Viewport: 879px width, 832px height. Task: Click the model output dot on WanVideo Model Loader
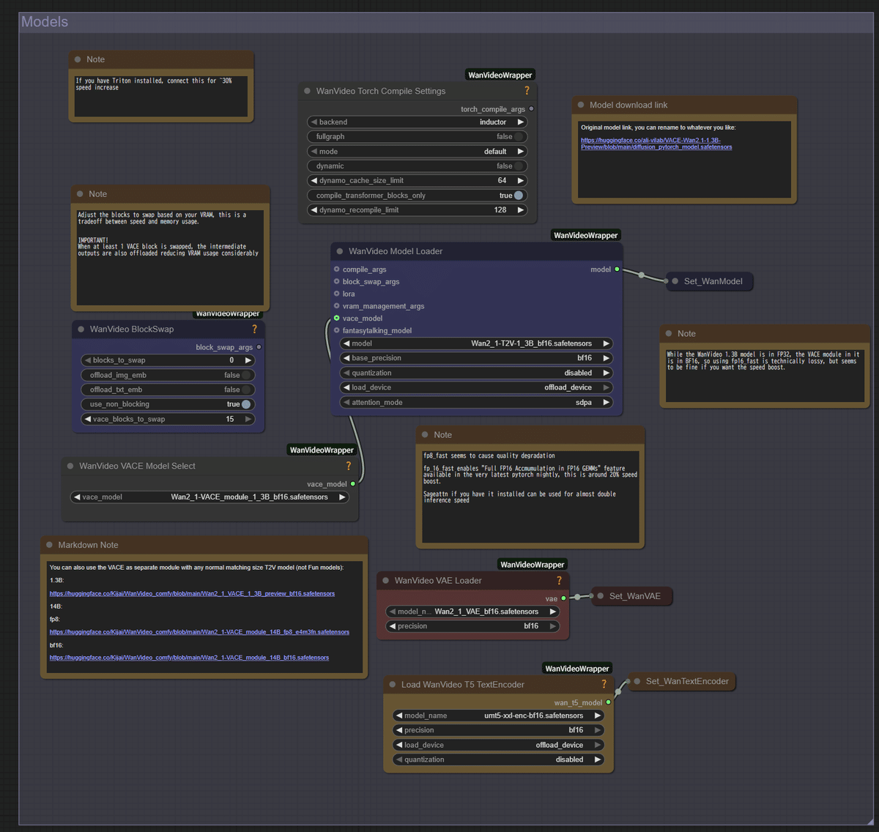616,270
